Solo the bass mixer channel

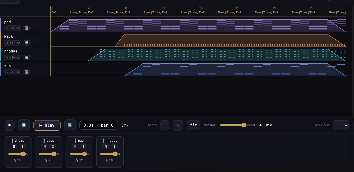point(53,147)
